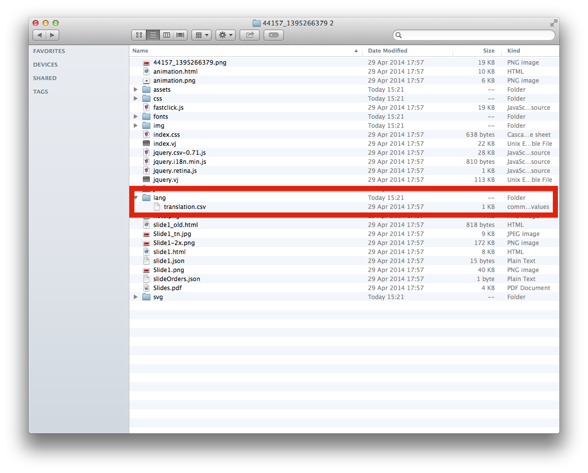Switch to list view in toolbar
Image resolution: width=588 pixels, height=473 pixels.
(153, 35)
